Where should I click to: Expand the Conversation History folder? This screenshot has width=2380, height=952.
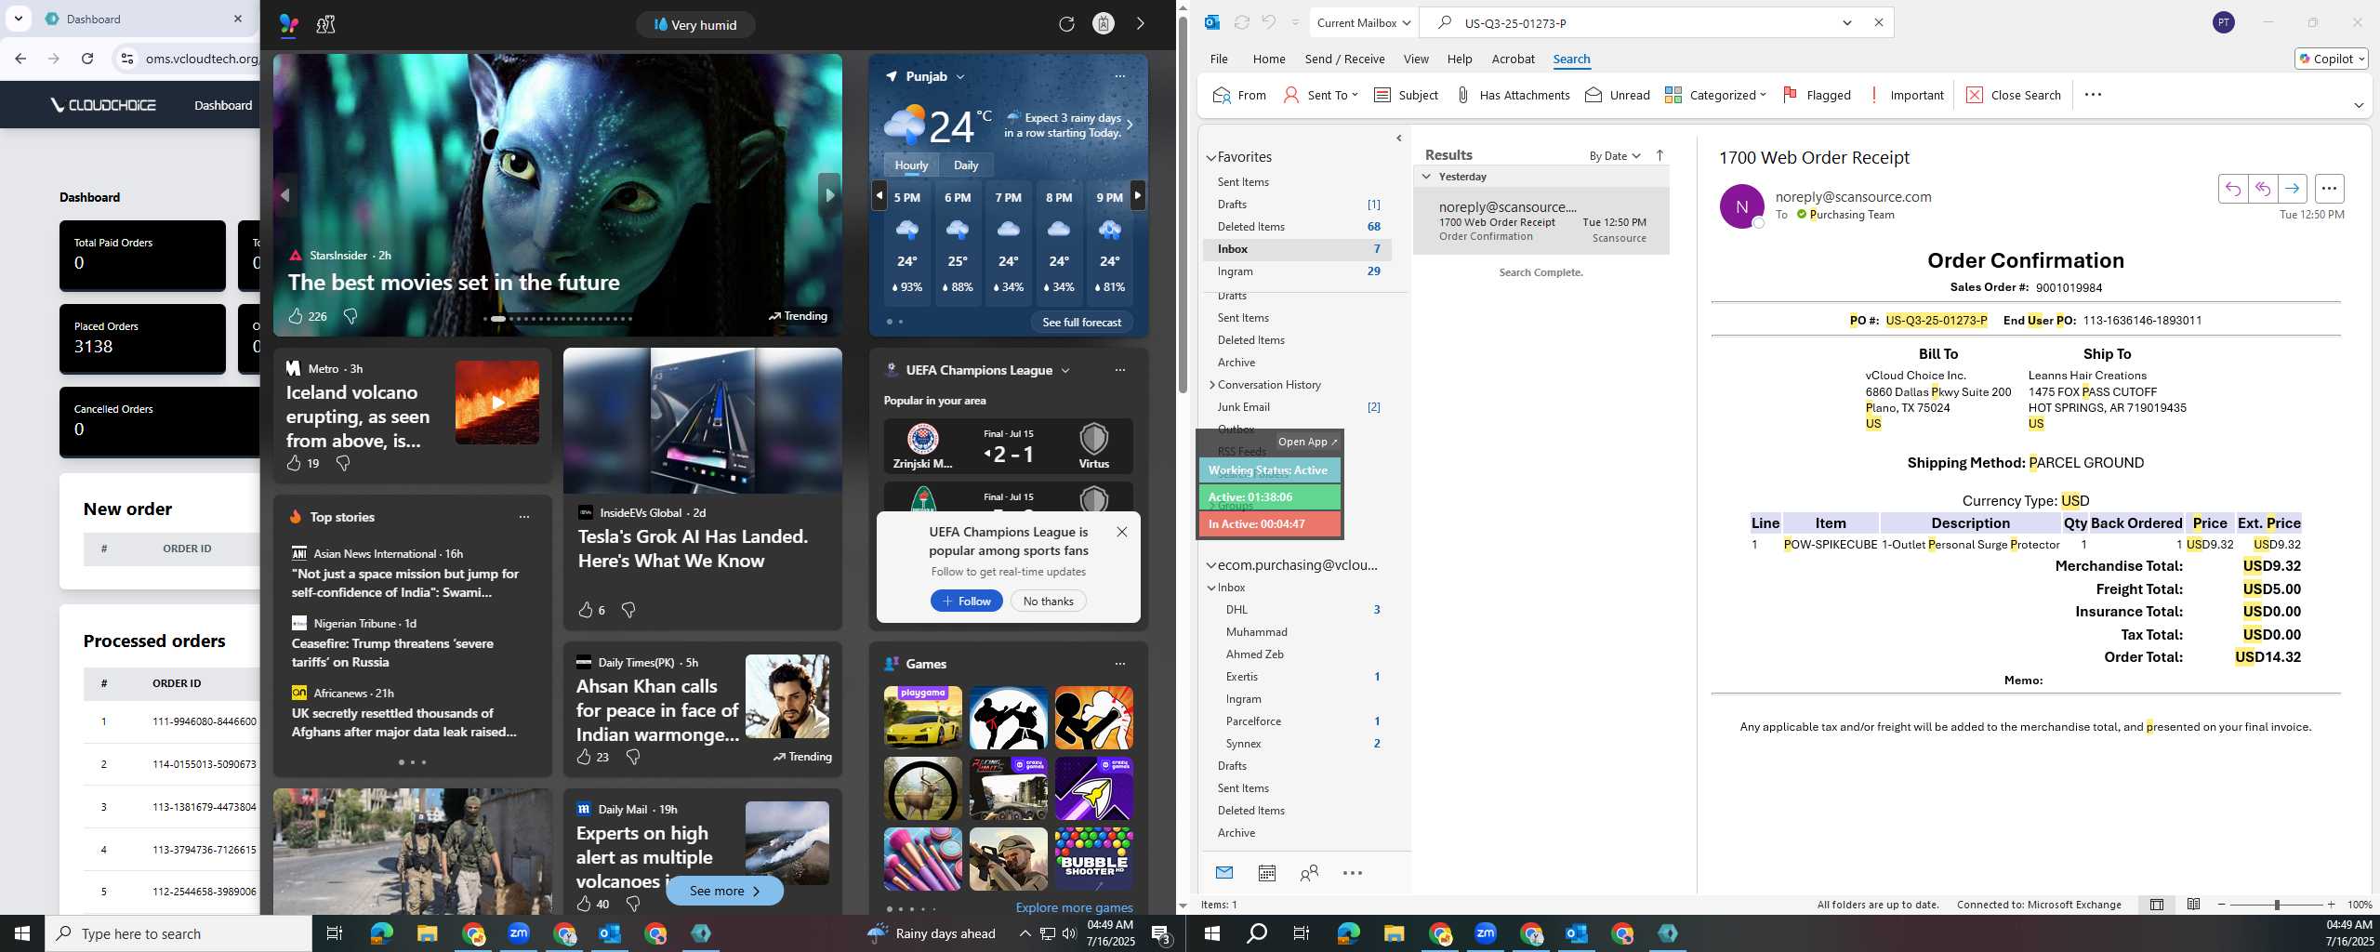point(1212,385)
